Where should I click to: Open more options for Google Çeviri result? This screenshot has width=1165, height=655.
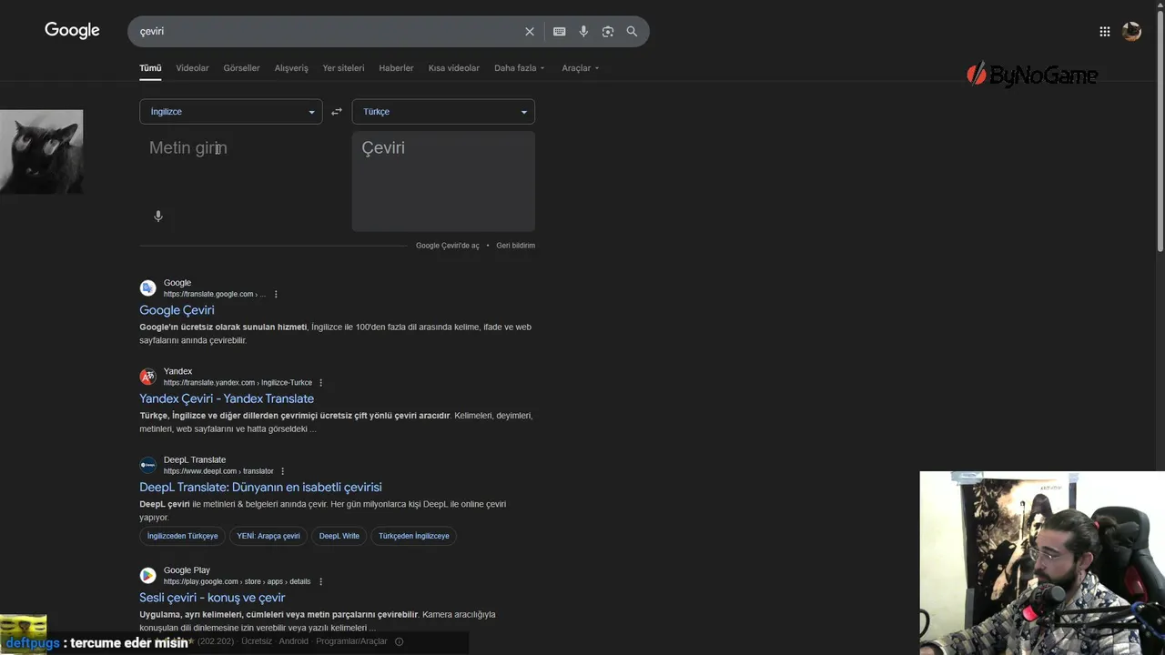pyautogui.click(x=276, y=295)
